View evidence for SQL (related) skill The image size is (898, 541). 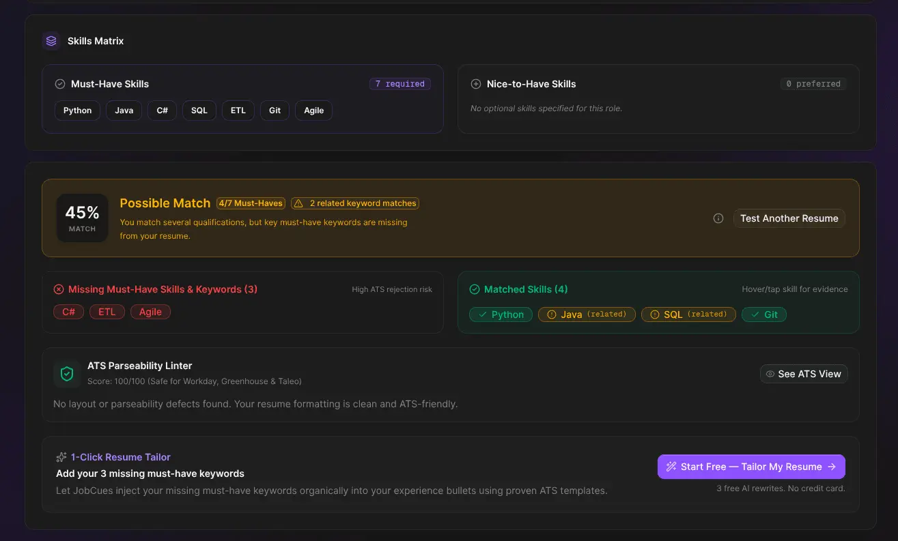pos(689,315)
